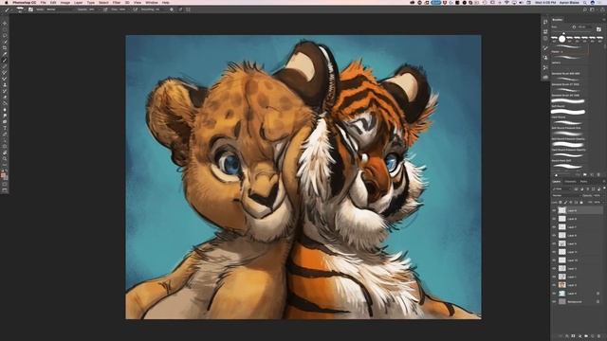Delete layer with Layers panel trash icon
The image size is (607, 341).
coord(598,336)
